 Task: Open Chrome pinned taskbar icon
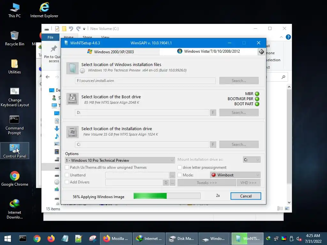37,239
